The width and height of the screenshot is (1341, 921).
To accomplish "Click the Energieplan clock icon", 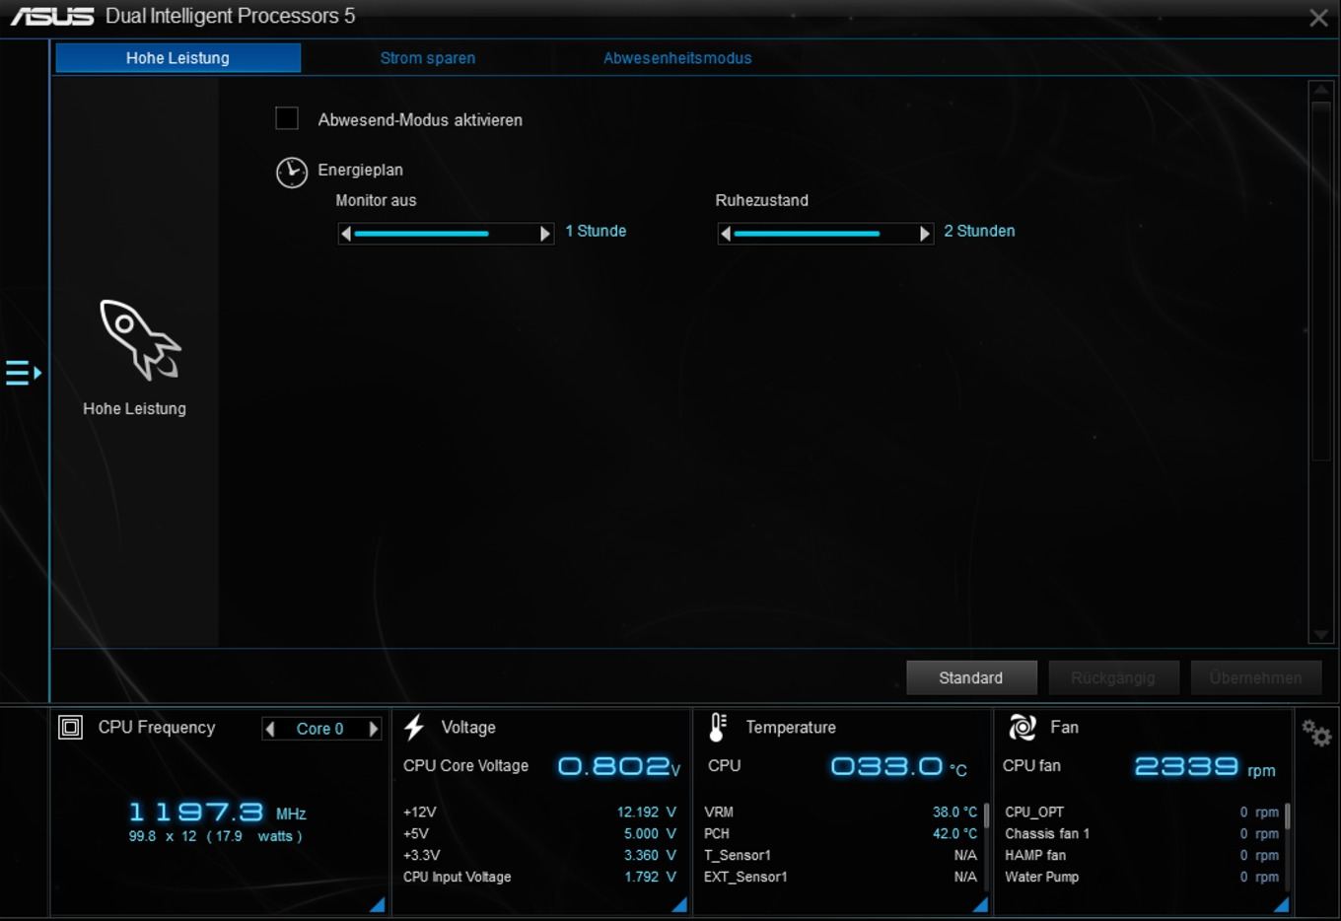I will (292, 173).
